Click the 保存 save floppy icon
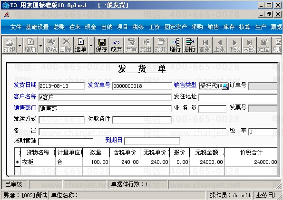283x200 pixels. [102, 45]
